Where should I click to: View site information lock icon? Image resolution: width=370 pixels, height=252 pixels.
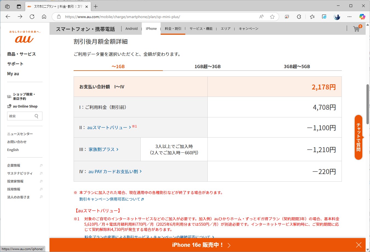59,17
